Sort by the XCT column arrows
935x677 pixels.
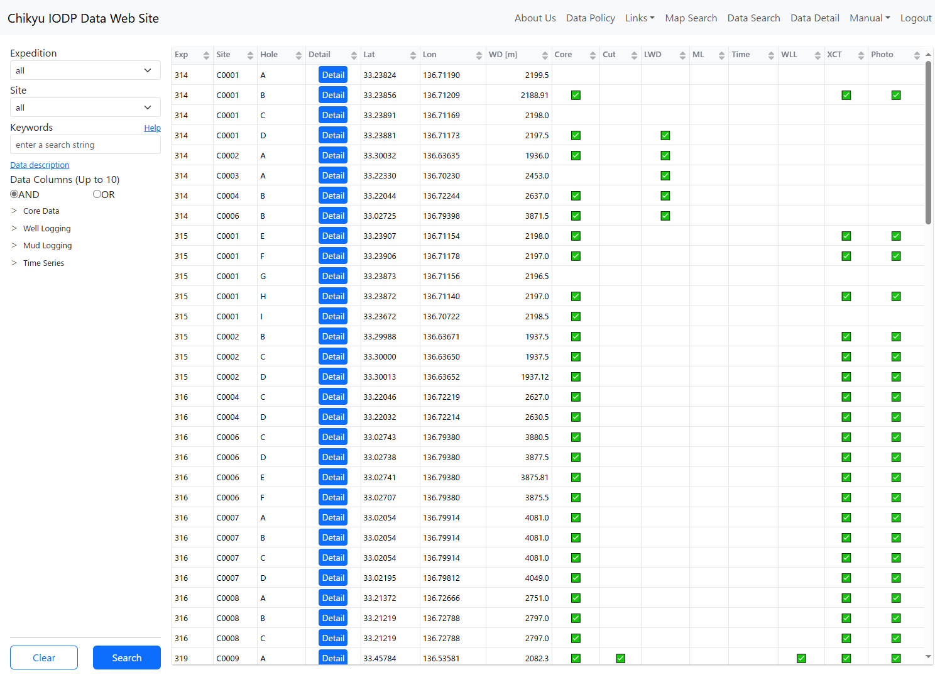coord(861,55)
